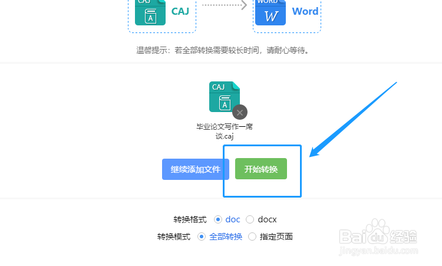Image resolution: width=442 pixels, height=266 pixels.
Task: Click the 温馨提示 notice text
Action: pos(223,51)
